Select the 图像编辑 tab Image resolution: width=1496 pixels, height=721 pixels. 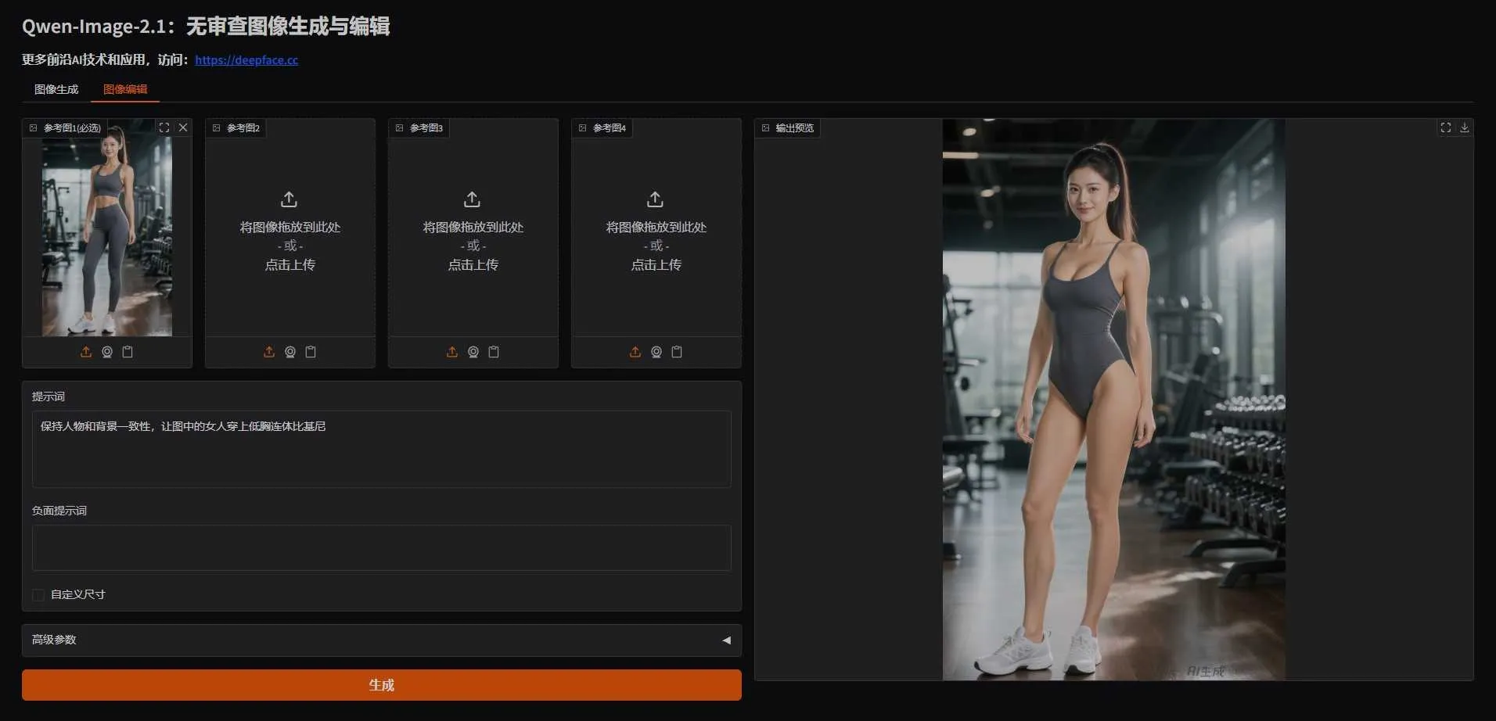point(125,89)
